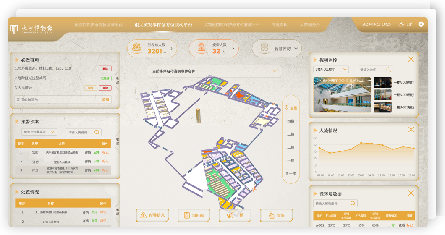This screenshot has width=445, height=235.
Task: Click the search icon in 微环境数据 panel
Action: point(353,204)
